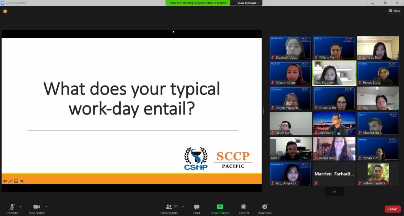Open the Reactions menu

point(264,209)
